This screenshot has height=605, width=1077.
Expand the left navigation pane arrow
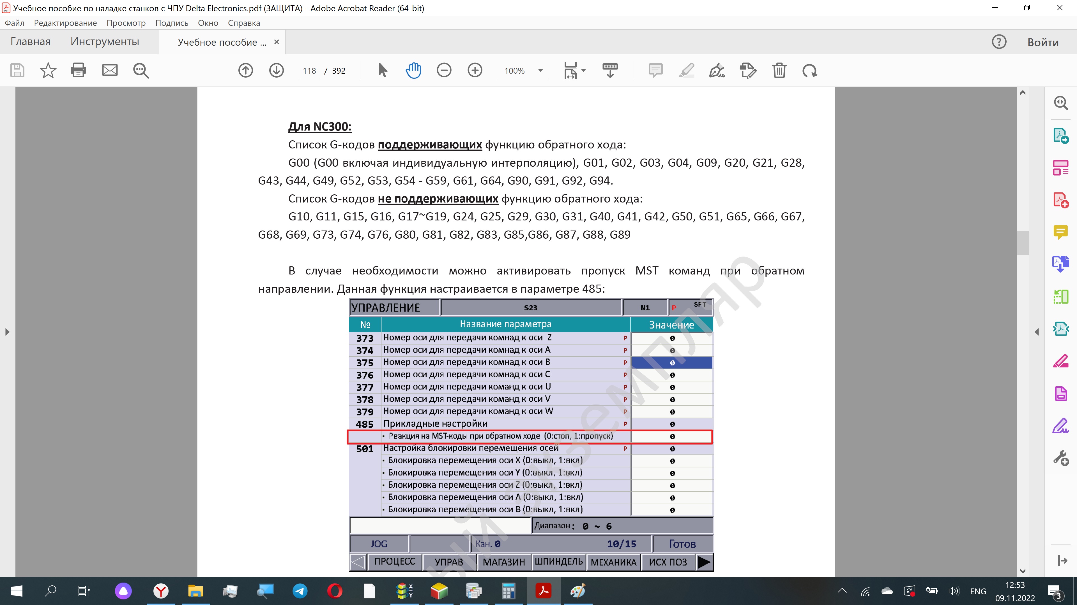7,332
